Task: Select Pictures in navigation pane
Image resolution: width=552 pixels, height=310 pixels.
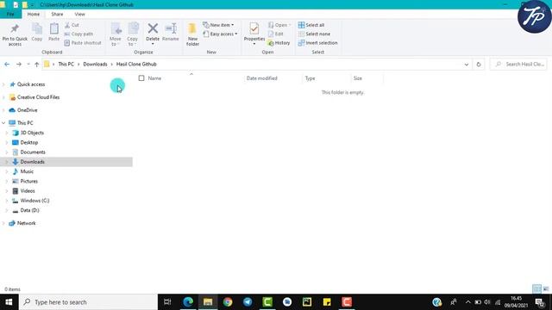Action: coord(28,181)
